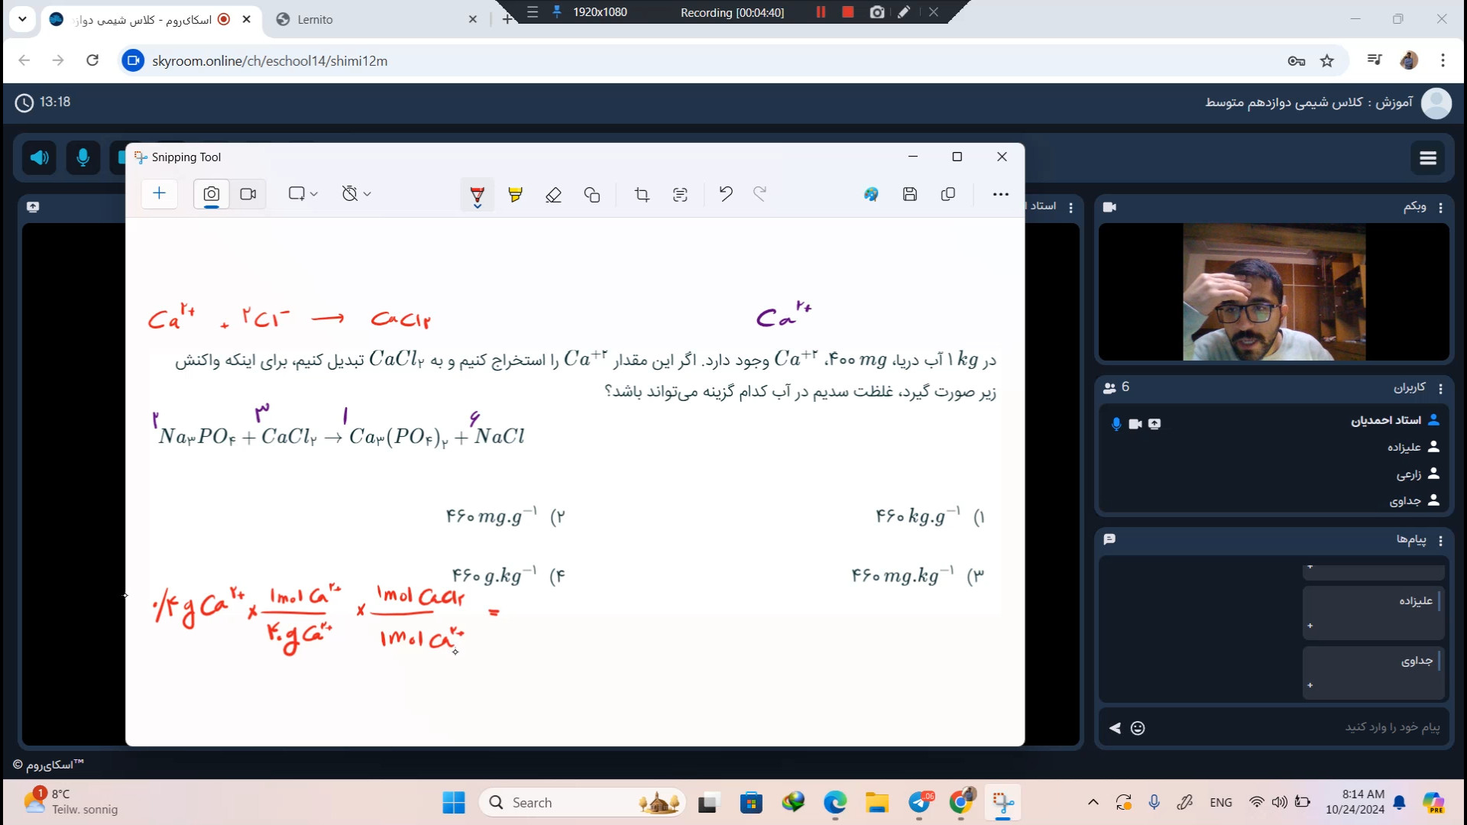Undo the last pen stroke
This screenshot has height=825, width=1467.
coord(726,194)
